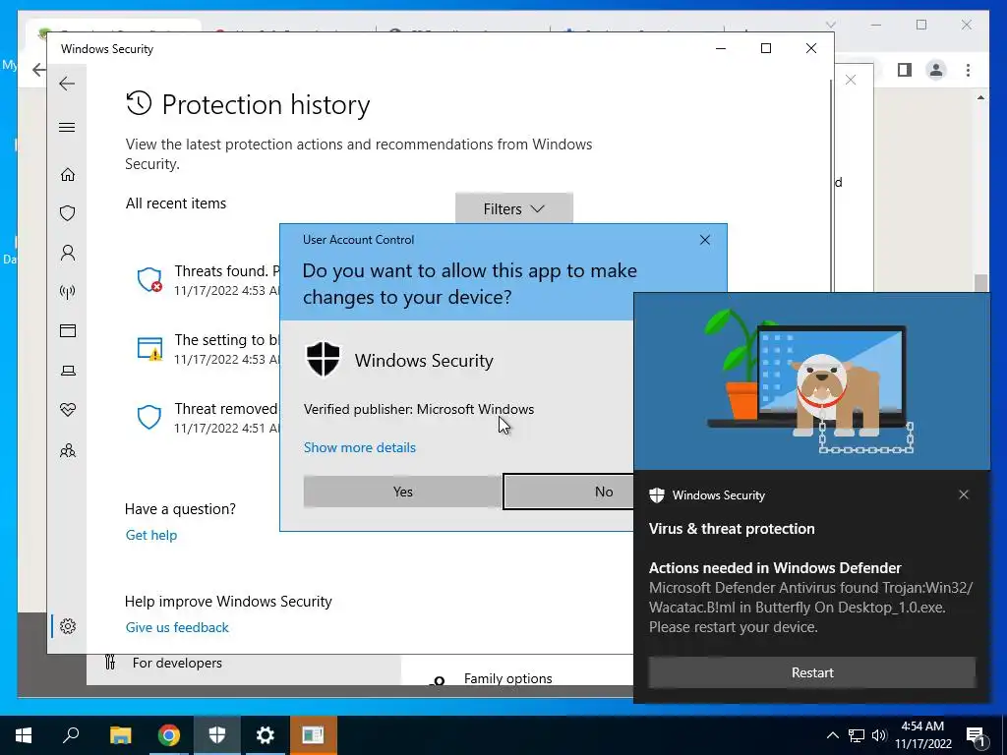The height and width of the screenshot is (755, 1007).
Task: Click the Protection history clock icon
Action: point(139,102)
